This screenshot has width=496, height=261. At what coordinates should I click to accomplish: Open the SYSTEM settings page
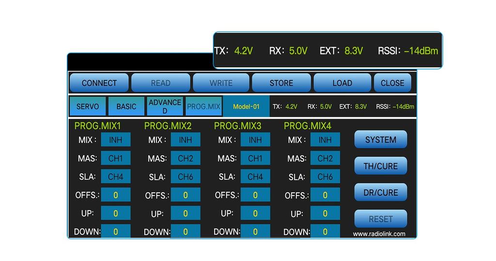(x=380, y=140)
